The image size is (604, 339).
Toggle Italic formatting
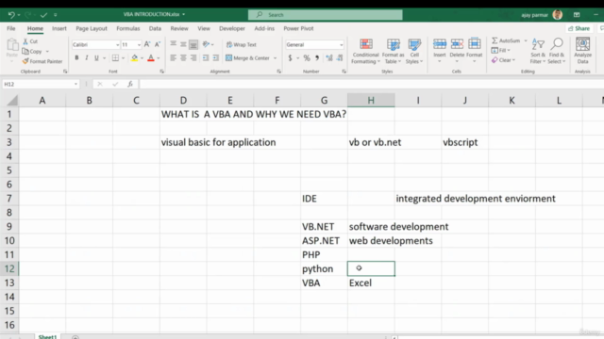coord(87,58)
